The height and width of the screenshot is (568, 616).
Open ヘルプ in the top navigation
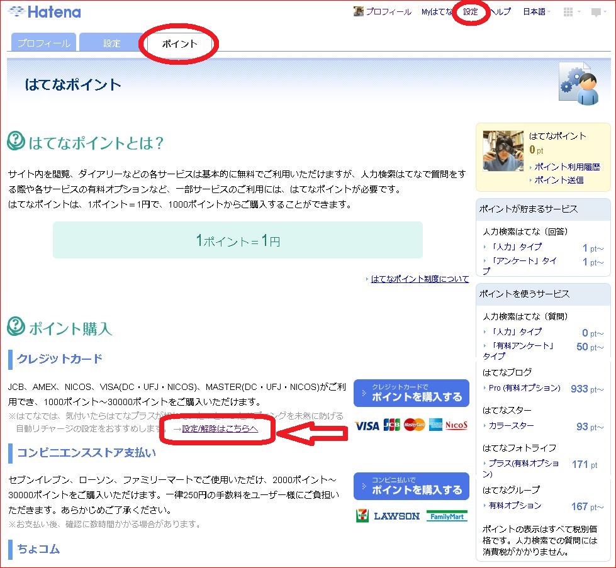click(x=501, y=12)
